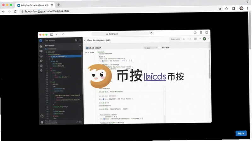This screenshot has height=141, width=252.
Task: Click the square icon in dark panel footer
Action: click(81, 122)
